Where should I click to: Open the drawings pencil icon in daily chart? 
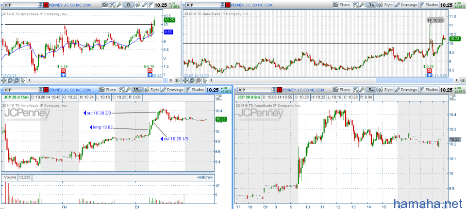click(x=145, y=5)
